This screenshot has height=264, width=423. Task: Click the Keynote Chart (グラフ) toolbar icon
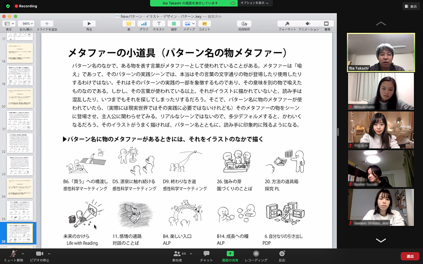pos(143,24)
